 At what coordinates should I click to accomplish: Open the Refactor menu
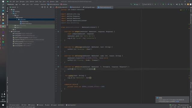[32, 1]
